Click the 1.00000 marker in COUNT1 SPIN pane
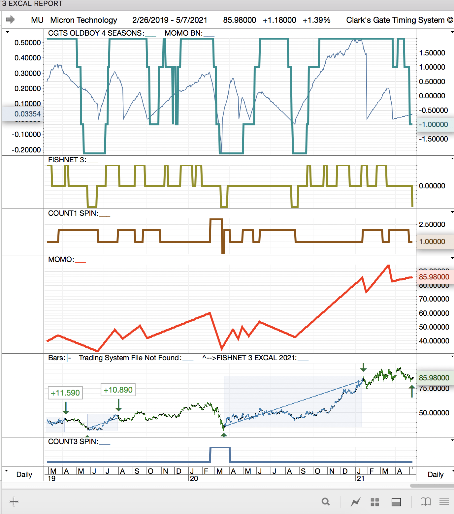 coord(435,241)
